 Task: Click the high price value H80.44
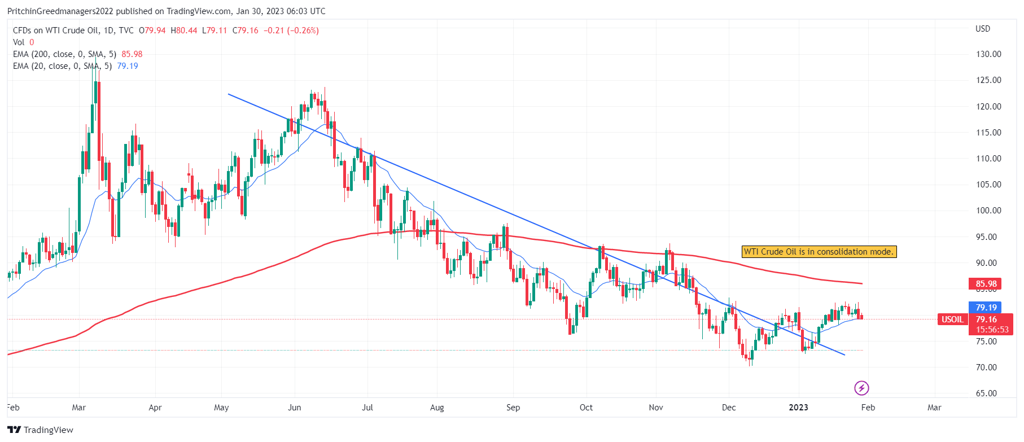tap(184, 30)
